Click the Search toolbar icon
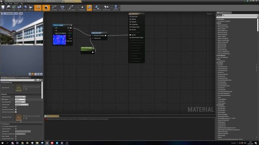 tap(19, 8)
